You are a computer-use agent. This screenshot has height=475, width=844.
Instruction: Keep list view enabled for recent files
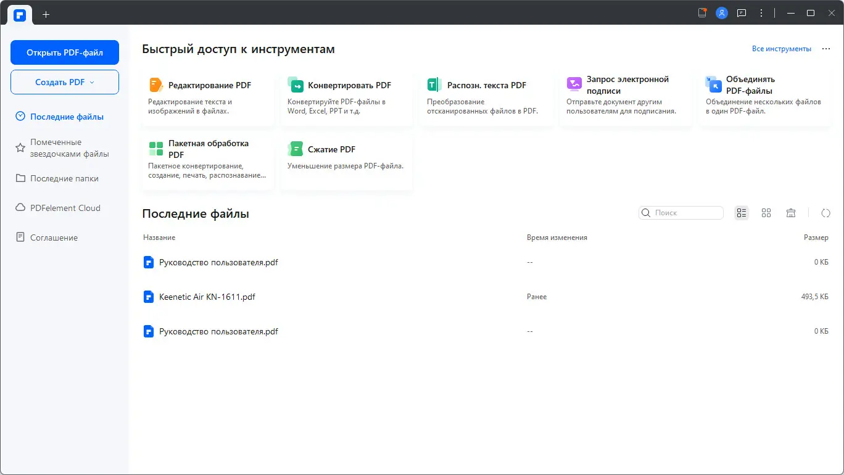tap(741, 212)
